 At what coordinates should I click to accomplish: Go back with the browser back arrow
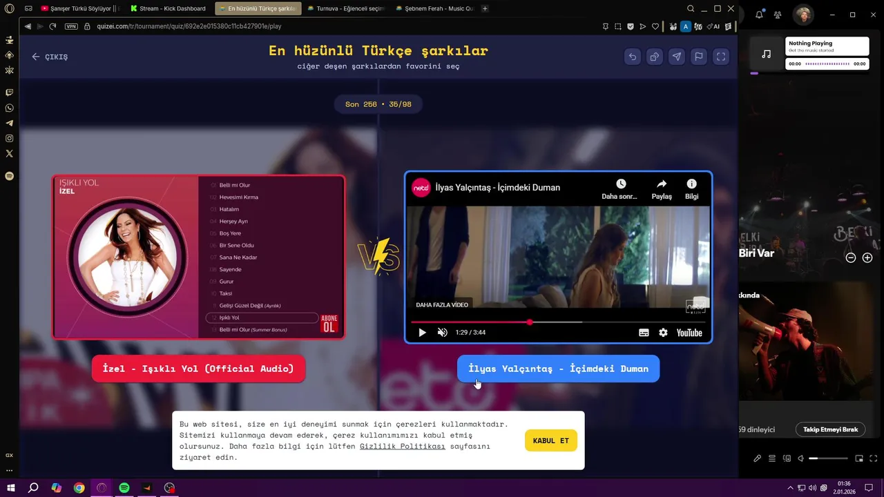pos(28,26)
